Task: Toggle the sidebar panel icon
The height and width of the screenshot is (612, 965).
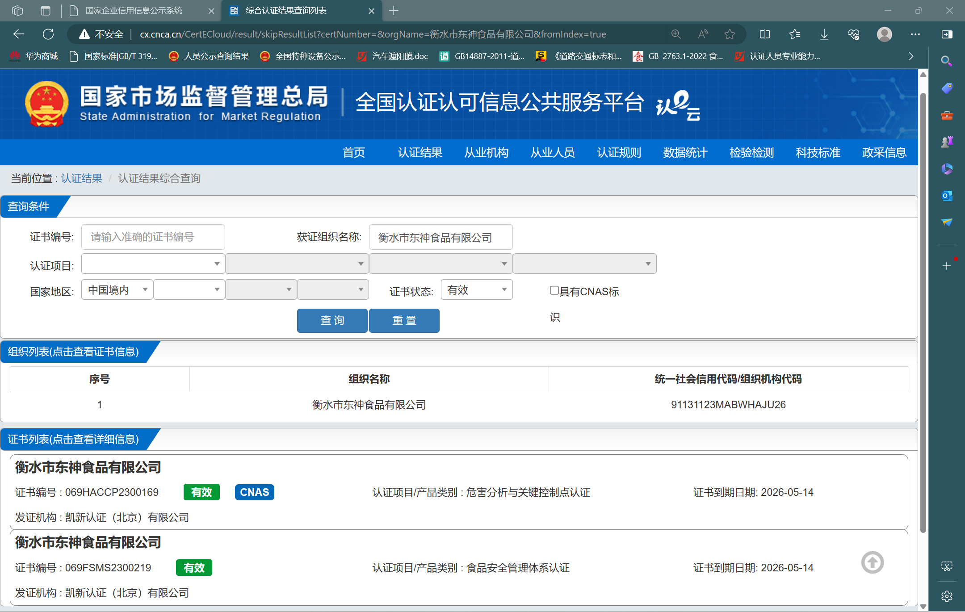Action: (947, 34)
